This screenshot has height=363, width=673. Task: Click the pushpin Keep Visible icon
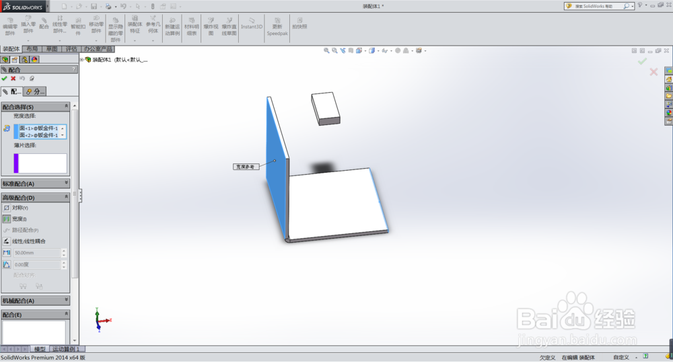point(32,79)
